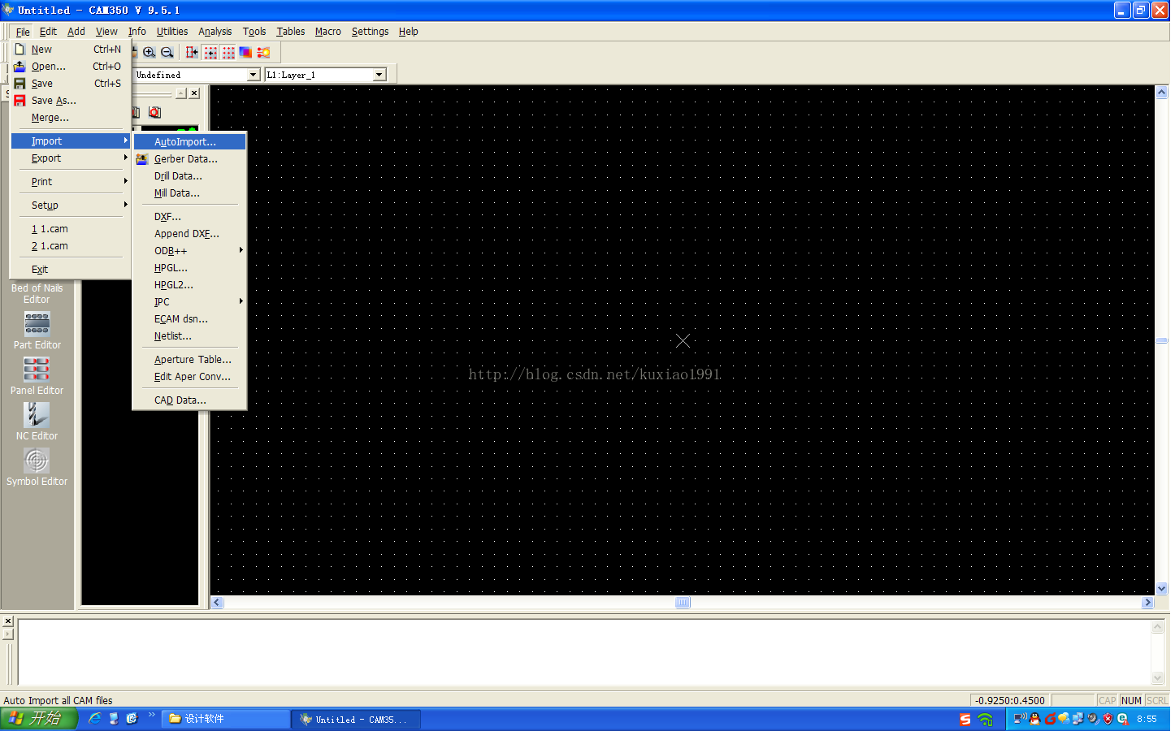Click the Windows Start button
This screenshot has height=731, width=1175.
(39, 719)
